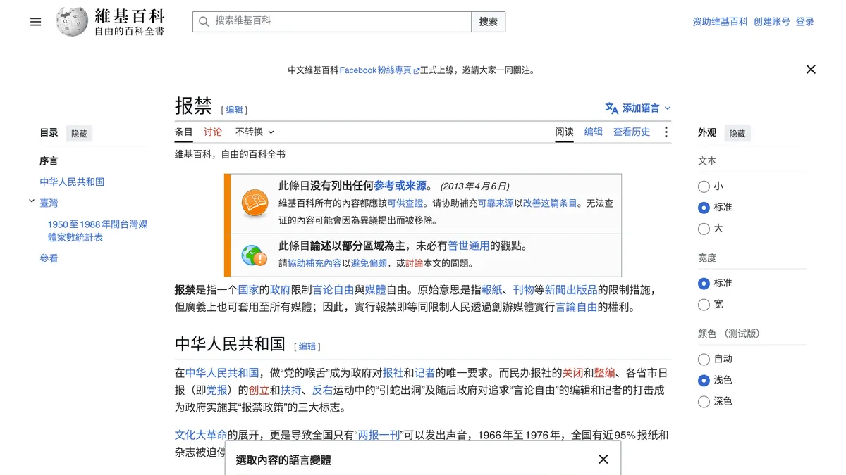Screen dimensions: 846x475
Task: Select standard text size 标准
Action: pyautogui.click(x=704, y=208)
